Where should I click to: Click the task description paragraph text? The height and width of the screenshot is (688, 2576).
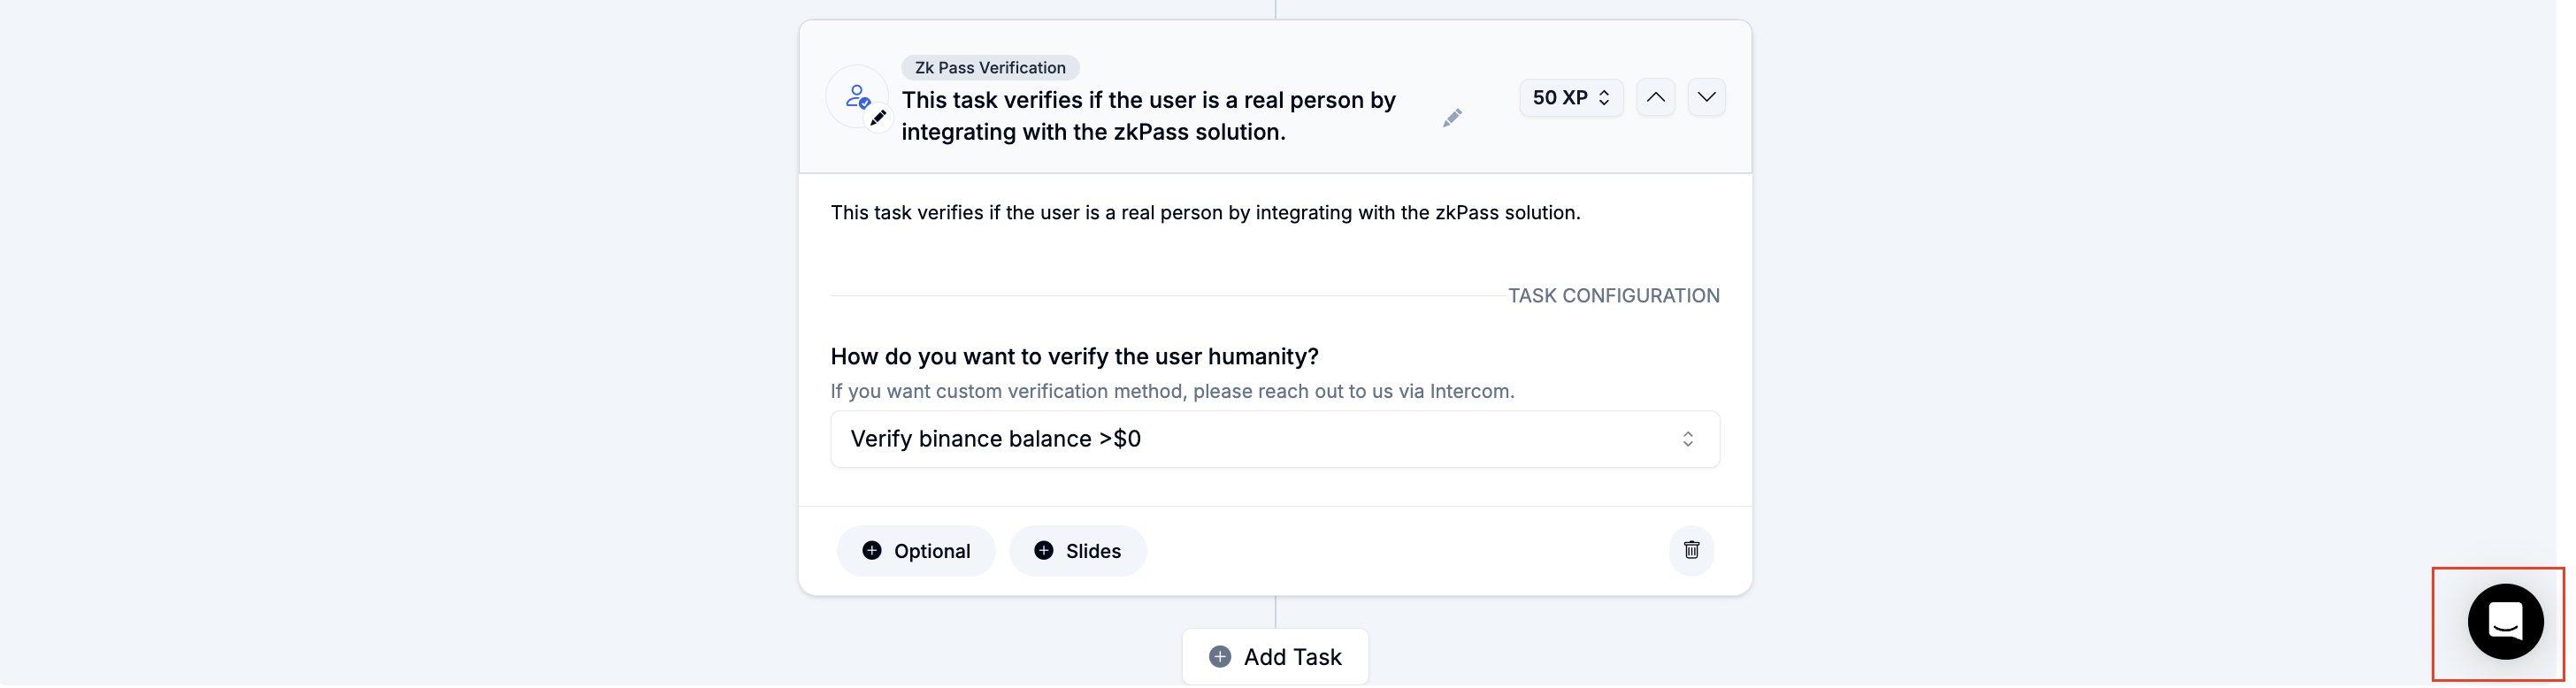pyautogui.click(x=1205, y=213)
